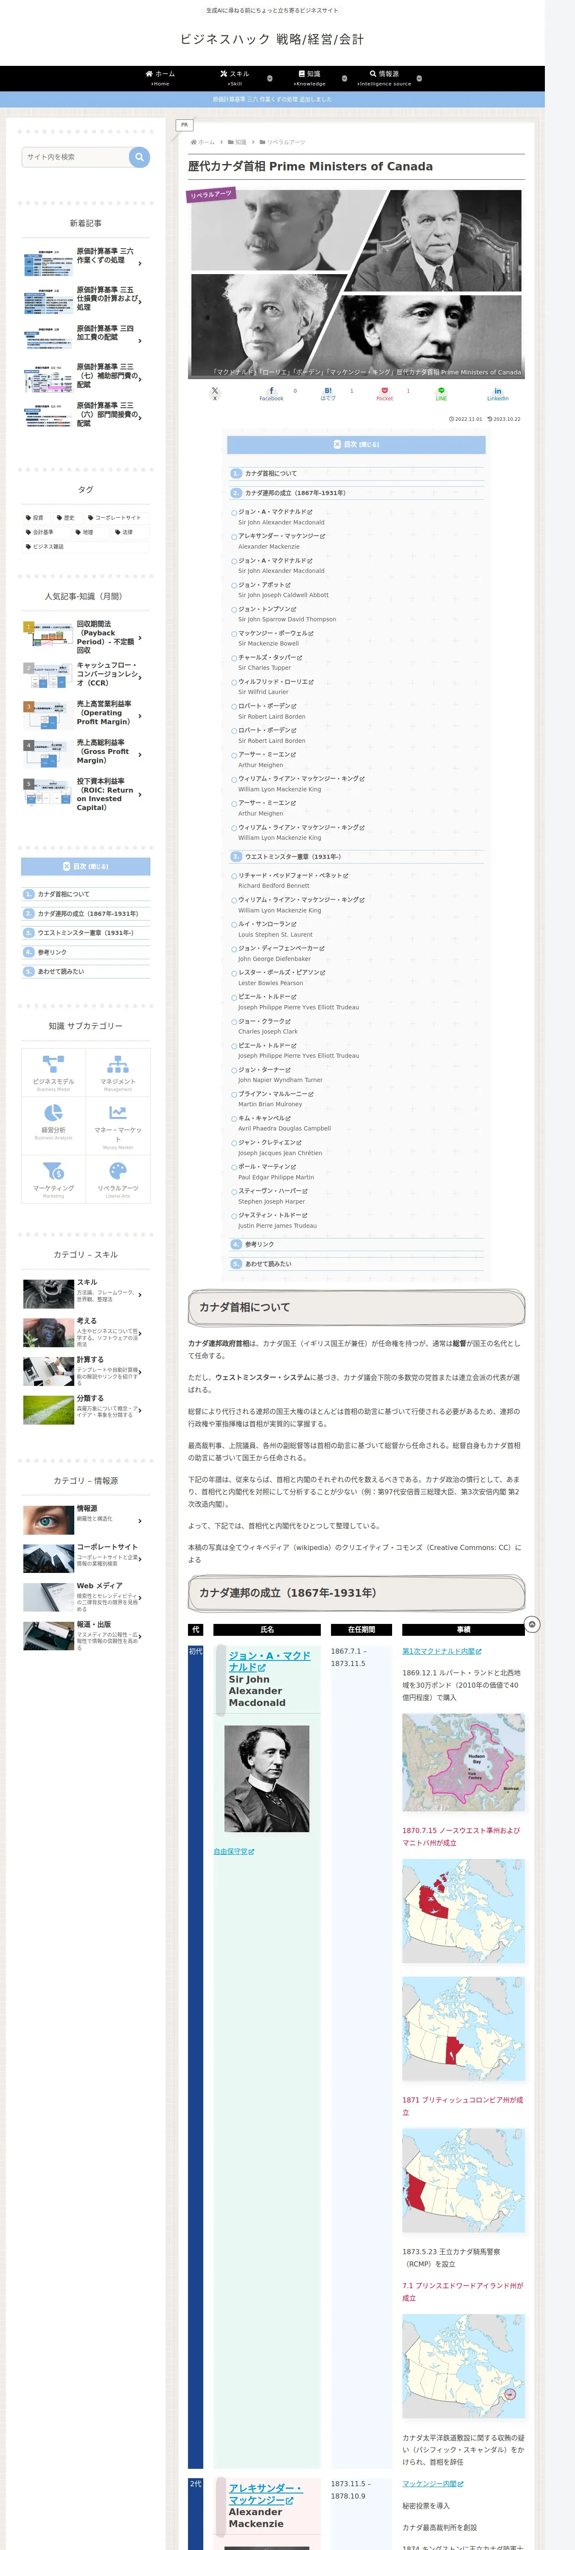Screen dimensions: 575x2550
Task: Collapse the main article table of contents
Action: pos(356,445)
